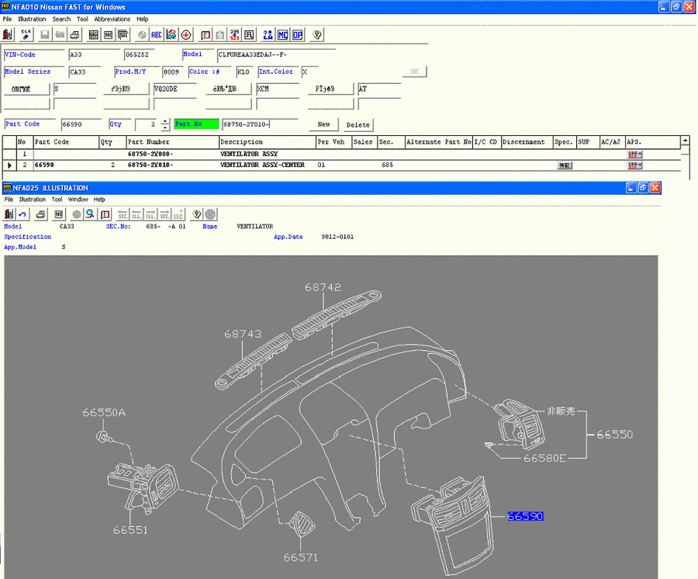The width and height of the screenshot is (698, 579).
Task: Click the red circle plus icon
Action: click(x=186, y=35)
